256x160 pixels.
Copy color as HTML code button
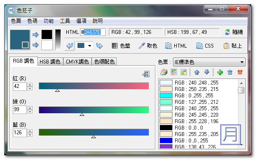click(176, 46)
